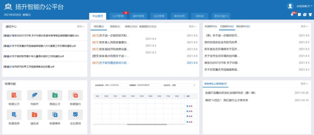This screenshot has width=314, height=135.
Task: Open the 写邮件 feather icon
Action: coord(34,95)
